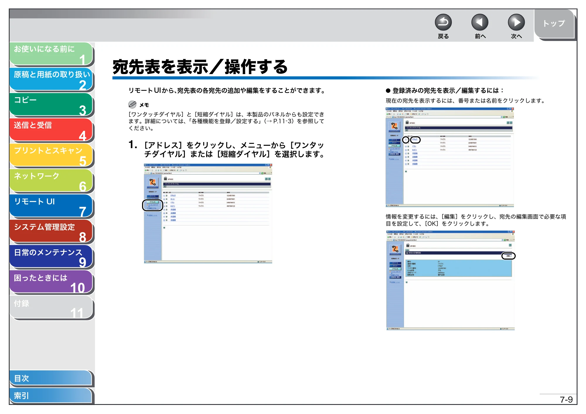Open the 索引 index
Image resolution: width=586 pixels, height=414 pixels.
tap(51, 396)
